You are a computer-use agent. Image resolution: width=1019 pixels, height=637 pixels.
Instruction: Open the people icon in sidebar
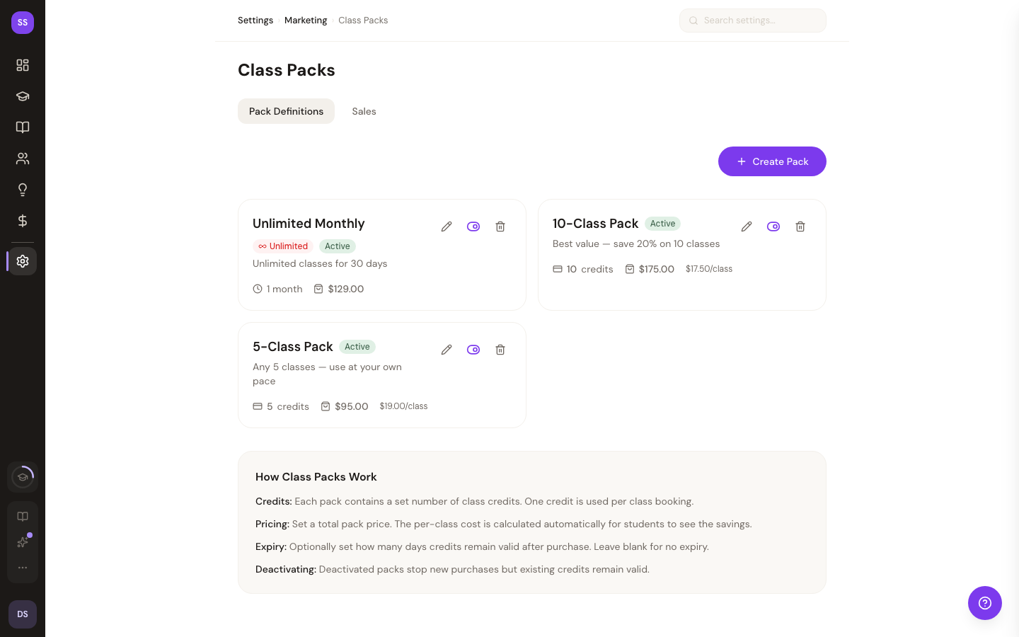(23, 159)
